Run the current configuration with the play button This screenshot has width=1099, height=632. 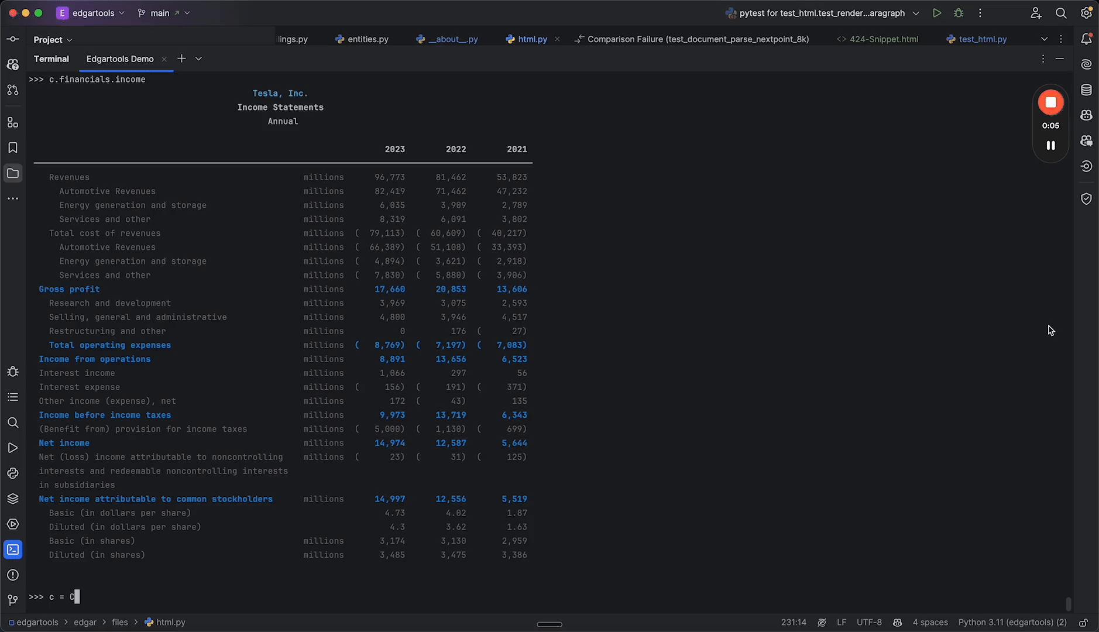[936, 13]
